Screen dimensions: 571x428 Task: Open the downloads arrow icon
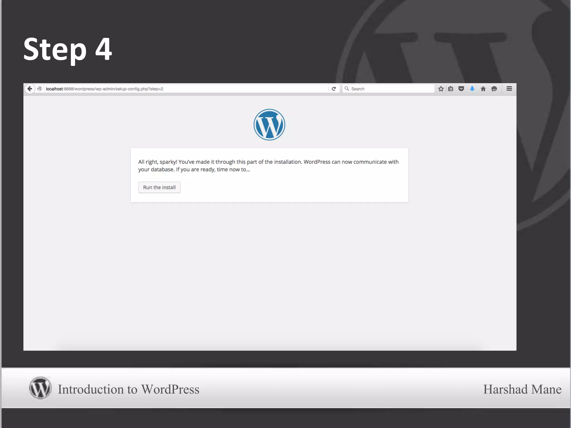point(472,89)
